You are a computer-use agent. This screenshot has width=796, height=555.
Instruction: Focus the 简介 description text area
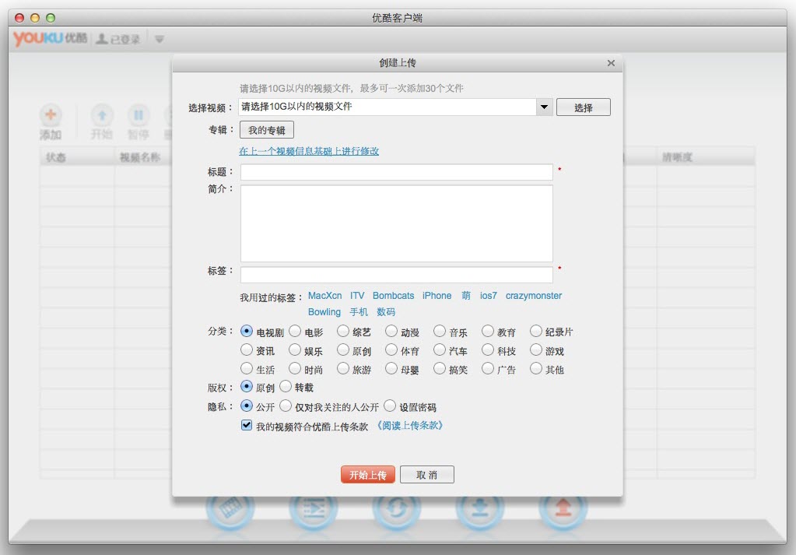pyautogui.click(x=397, y=223)
